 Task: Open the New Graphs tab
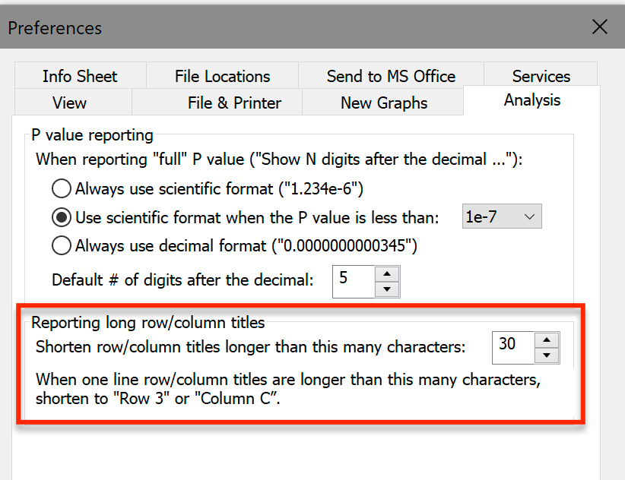pyautogui.click(x=384, y=103)
